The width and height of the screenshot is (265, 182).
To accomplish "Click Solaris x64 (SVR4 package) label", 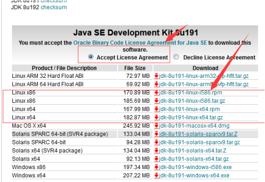I will [x=47, y=150].
